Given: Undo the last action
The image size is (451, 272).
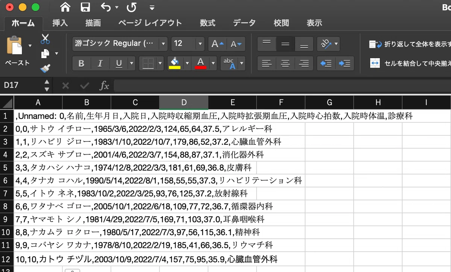Looking at the screenshot, I should point(106,7).
